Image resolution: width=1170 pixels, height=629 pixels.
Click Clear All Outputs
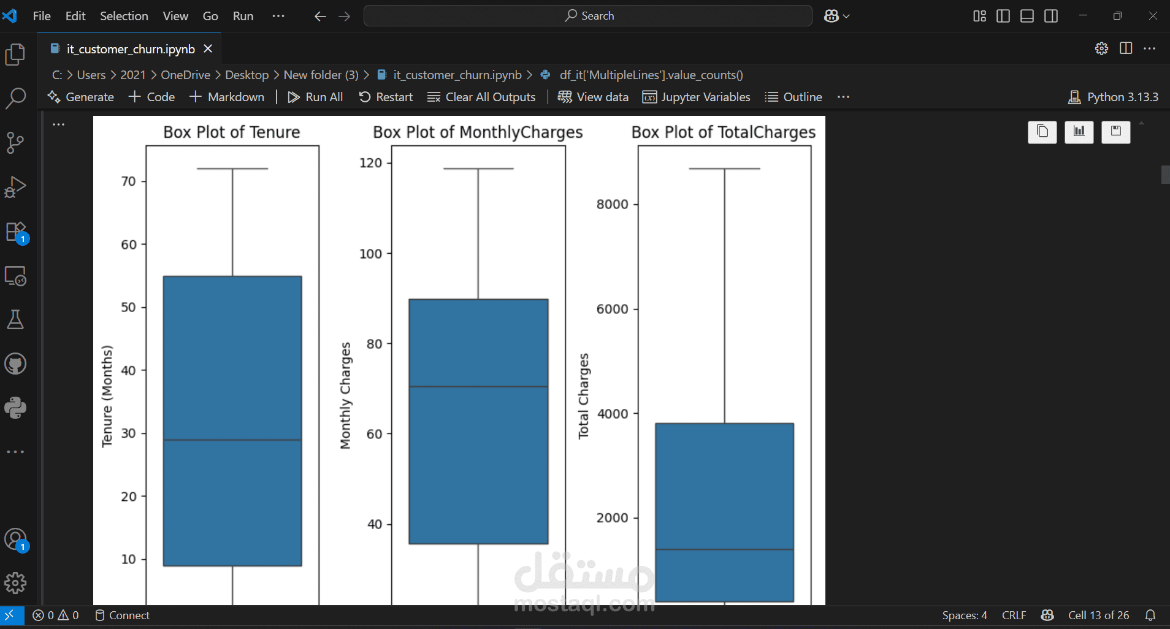(481, 97)
